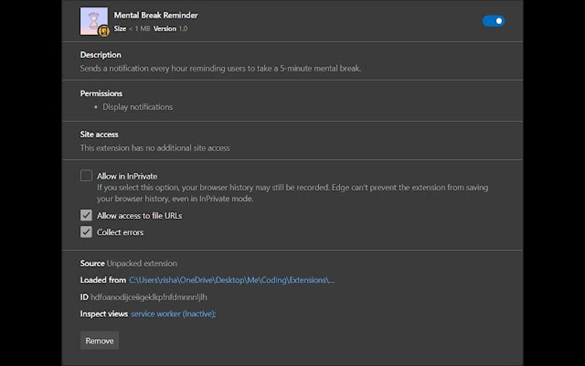This screenshot has width=585, height=366.
Task: Enable the Allow in InPrivate checkbox
Action: tap(86, 176)
